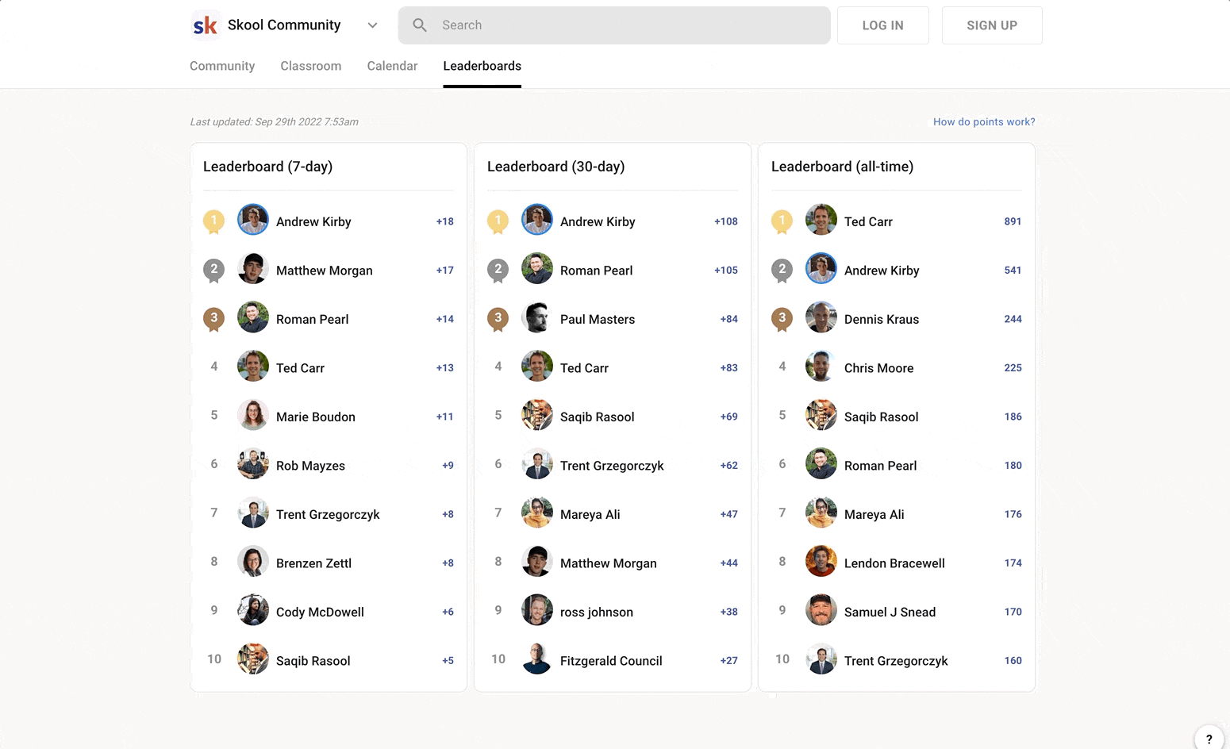Open 'How do points work?' link
The image size is (1230, 749).
tap(983, 122)
